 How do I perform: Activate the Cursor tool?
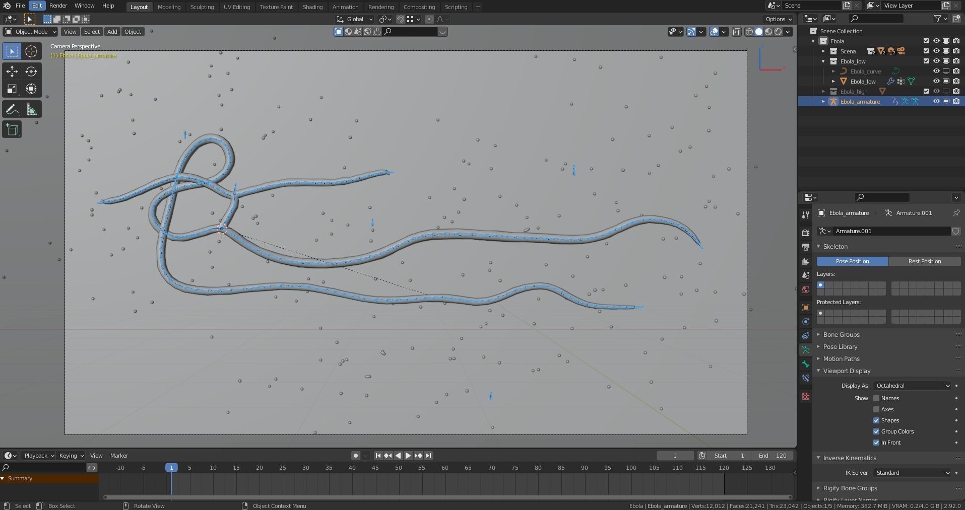[31, 51]
